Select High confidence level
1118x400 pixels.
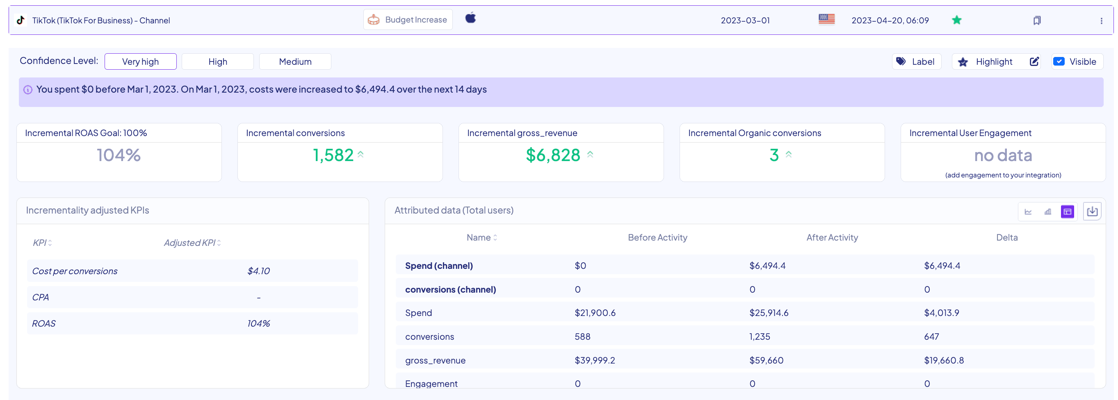click(217, 61)
